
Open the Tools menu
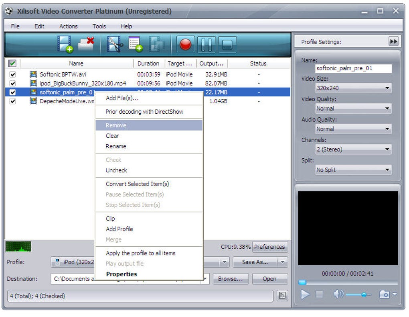tap(99, 26)
